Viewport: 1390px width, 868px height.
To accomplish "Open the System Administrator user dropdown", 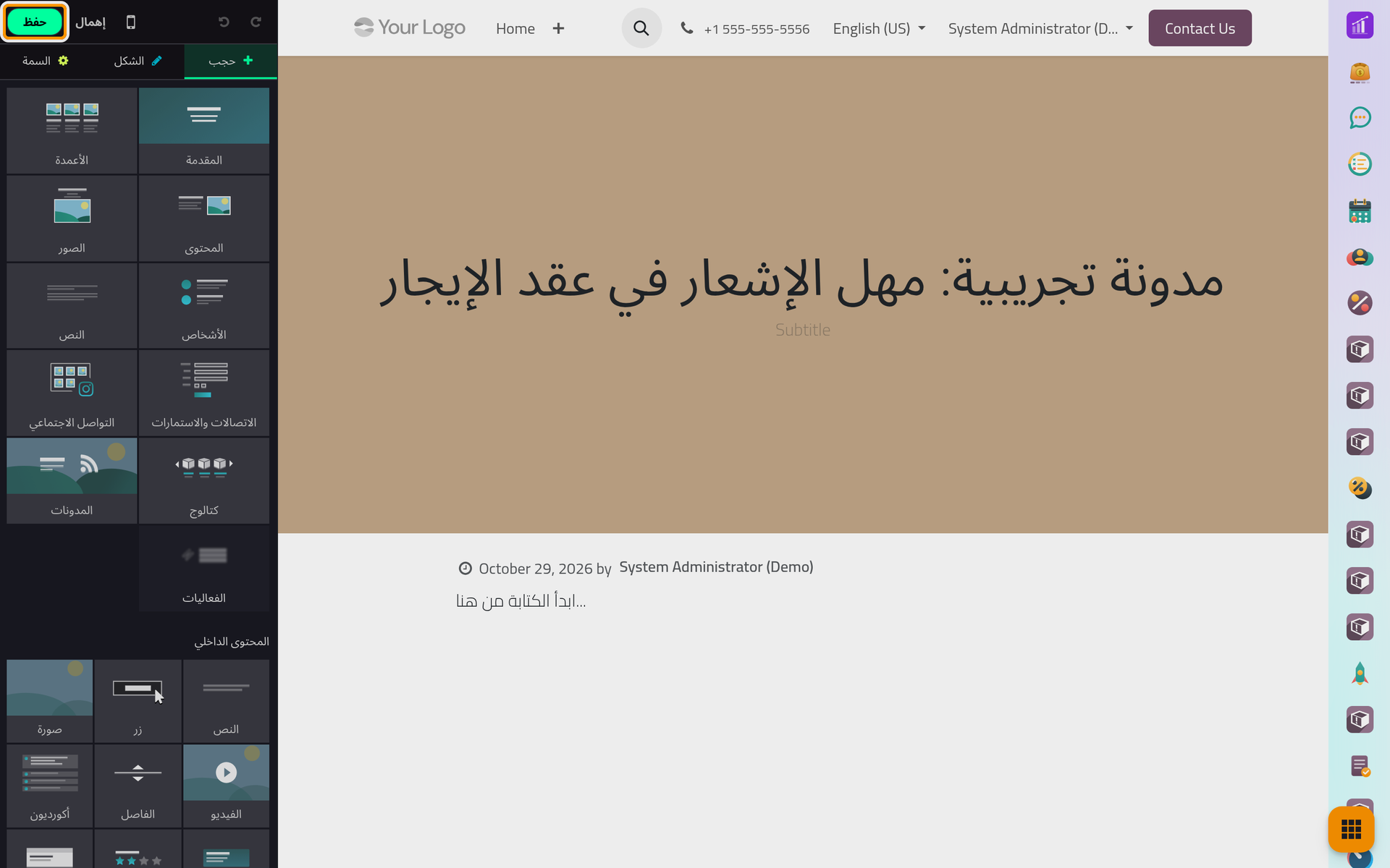I will 1040,28.
